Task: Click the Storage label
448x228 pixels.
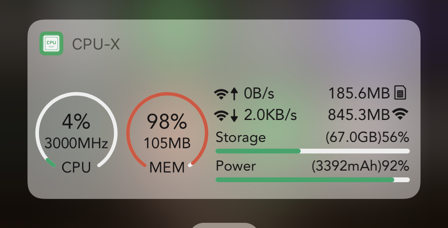Action: point(241,137)
